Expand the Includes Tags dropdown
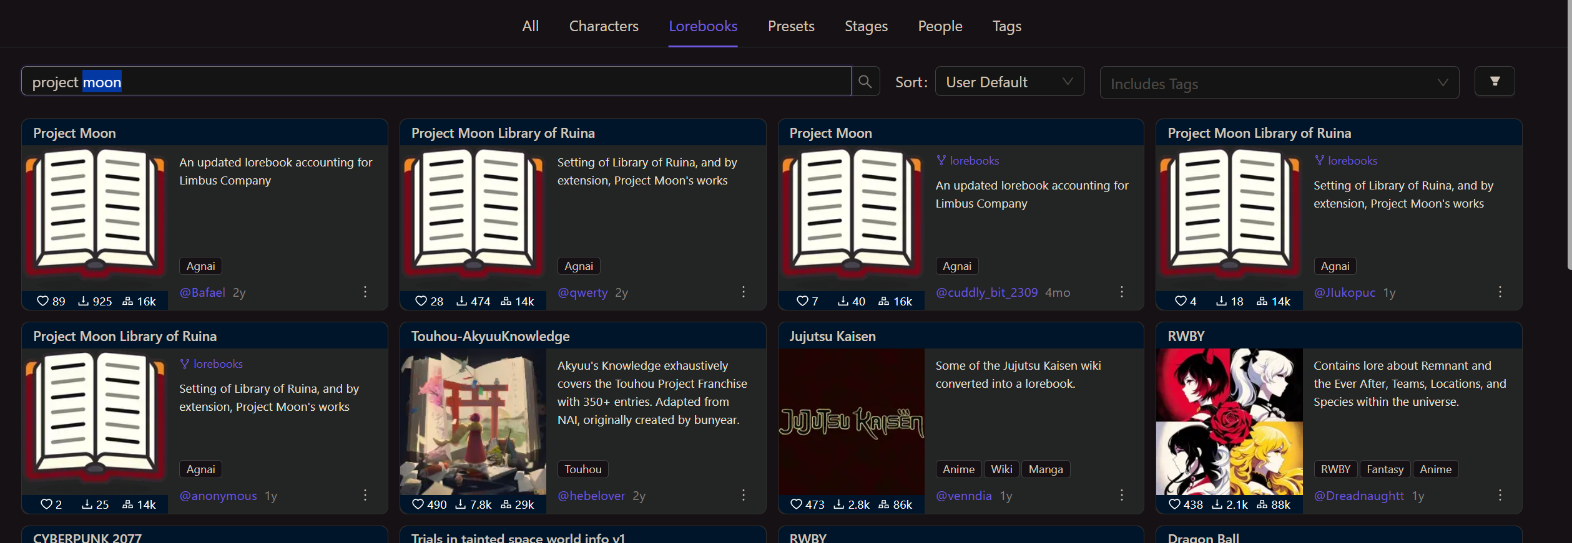This screenshot has width=1572, height=543. click(1279, 83)
